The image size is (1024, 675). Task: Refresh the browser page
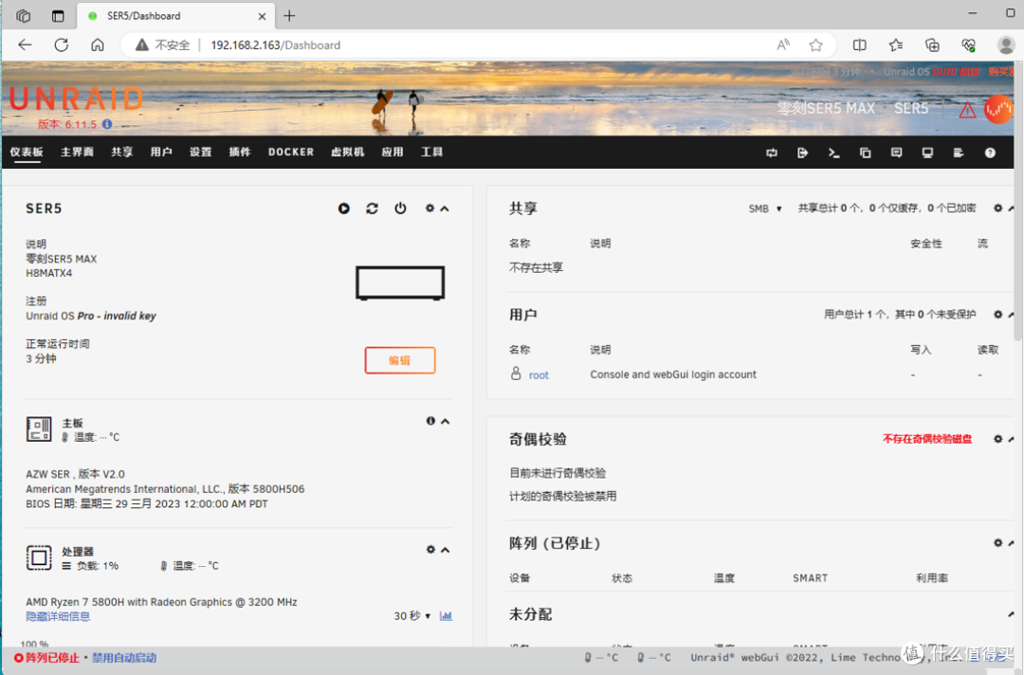tap(62, 46)
